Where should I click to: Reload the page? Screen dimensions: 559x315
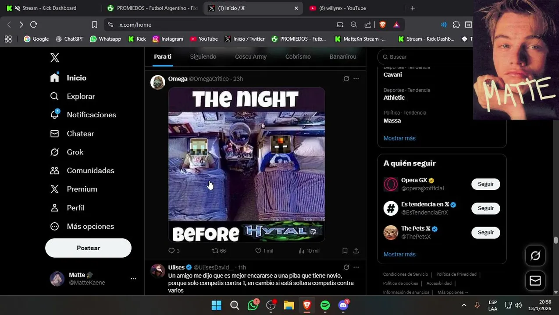pos(34,24)
